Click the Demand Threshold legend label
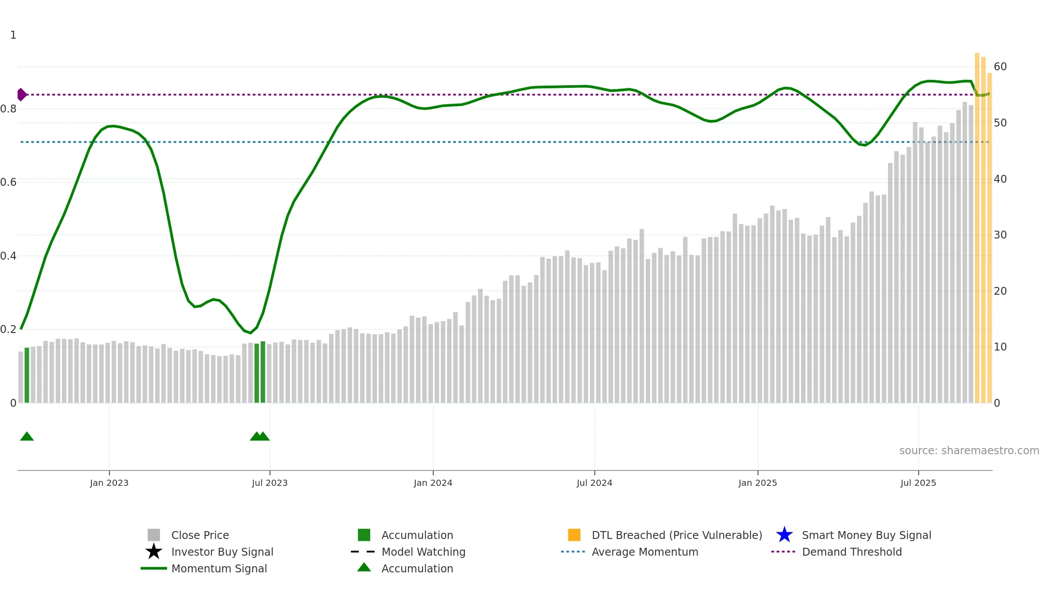1055x593 pixels. tap(852, 552)
